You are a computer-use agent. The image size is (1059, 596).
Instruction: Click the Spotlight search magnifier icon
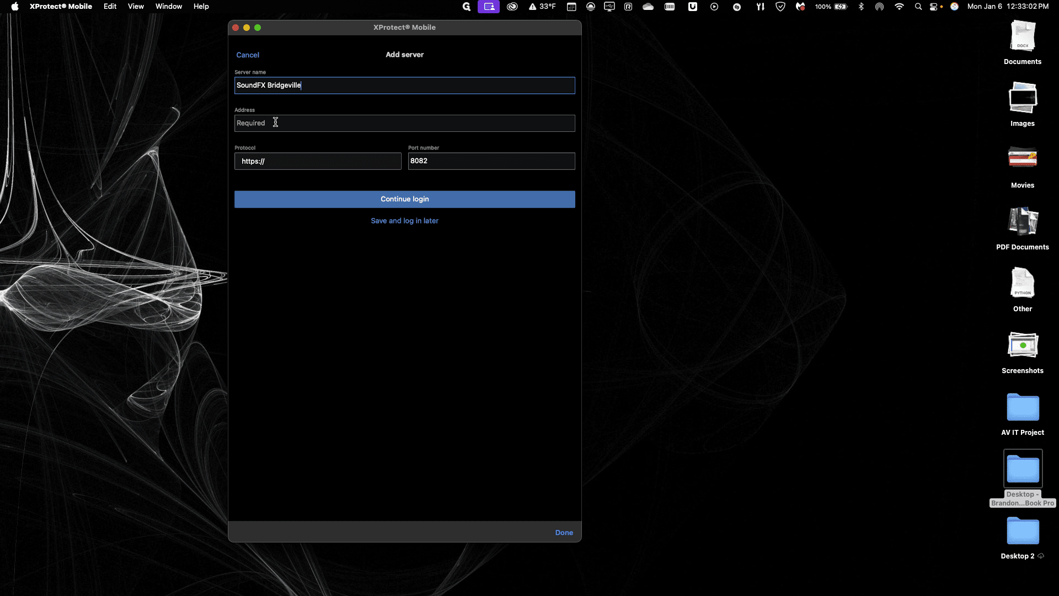click(x=918, y=7)
